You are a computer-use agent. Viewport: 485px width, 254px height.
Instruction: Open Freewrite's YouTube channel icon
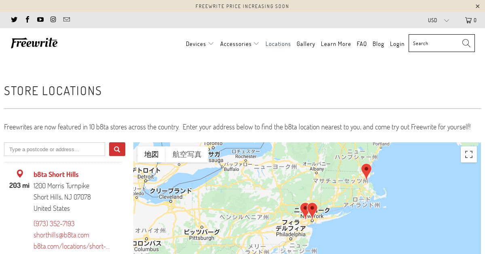point(40,19)
